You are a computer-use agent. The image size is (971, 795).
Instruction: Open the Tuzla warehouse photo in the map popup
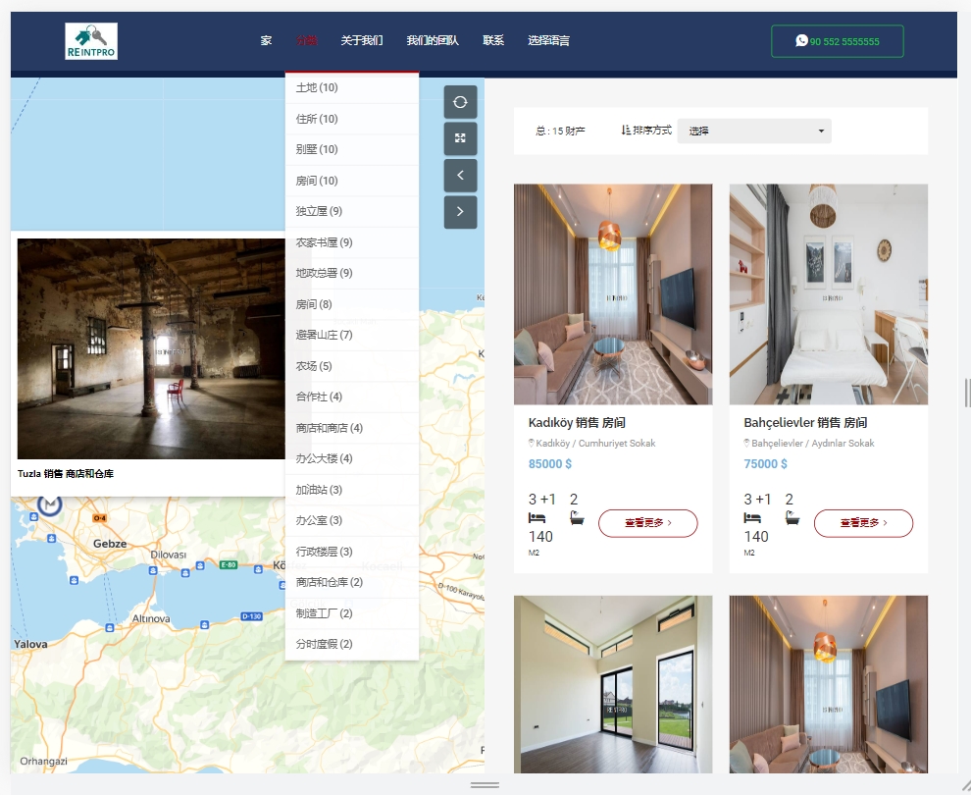pyautogui.click(x=151, y=348)
